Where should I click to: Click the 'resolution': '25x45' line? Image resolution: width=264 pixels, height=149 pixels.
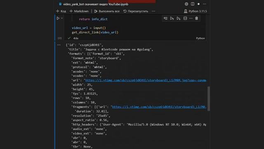click(x=91, y=116)
